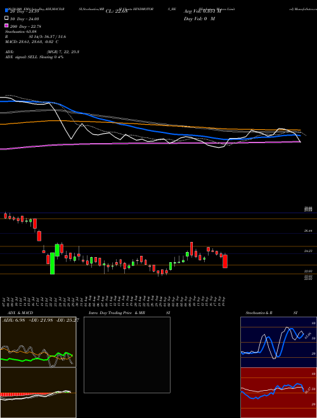
Task: Click the 'Stochastics: 63.08' reading
Action: pyautogui.click(x=21, y=32)
